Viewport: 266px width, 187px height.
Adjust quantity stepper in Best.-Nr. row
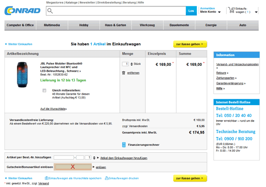[94, 158]
